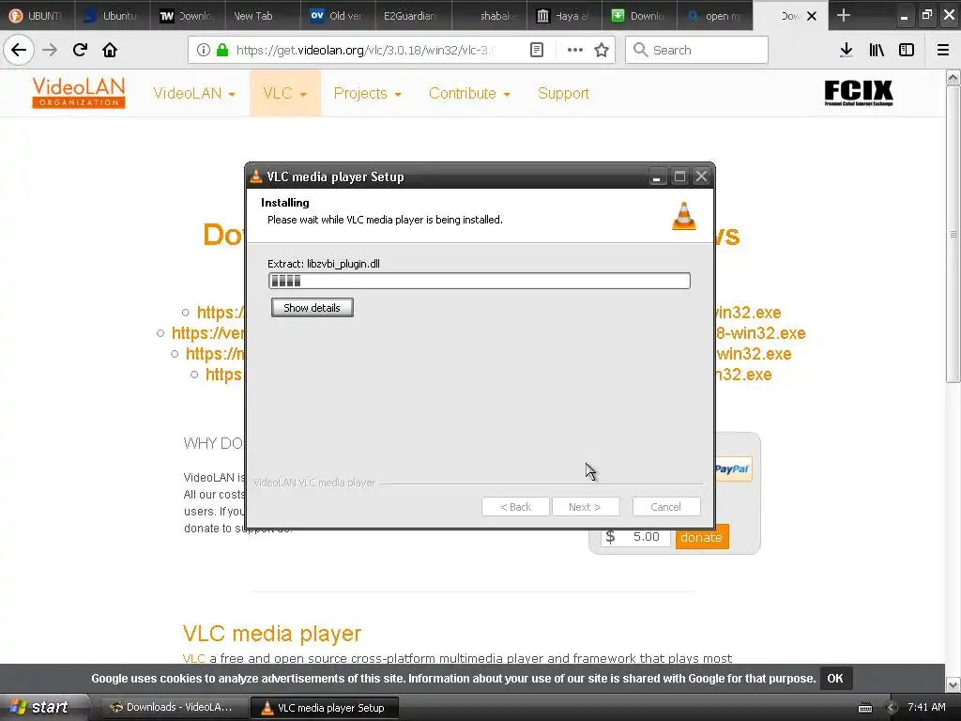The image size is (961, 721).
Task: Switch to the first UBUNTU tab
Action: point(37,15)
